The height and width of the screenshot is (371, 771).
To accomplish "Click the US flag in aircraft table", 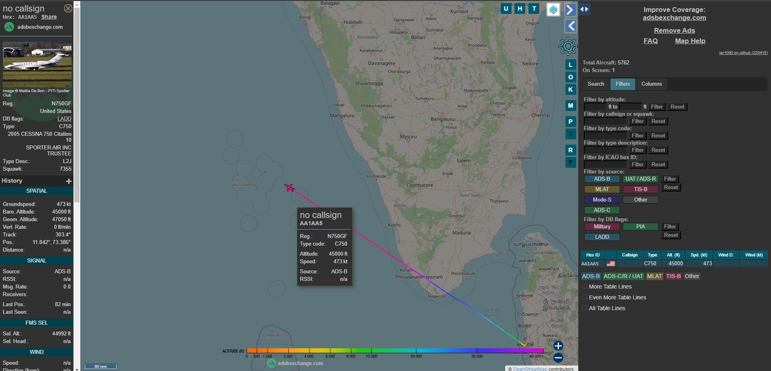I will click(x=611, y=263).
